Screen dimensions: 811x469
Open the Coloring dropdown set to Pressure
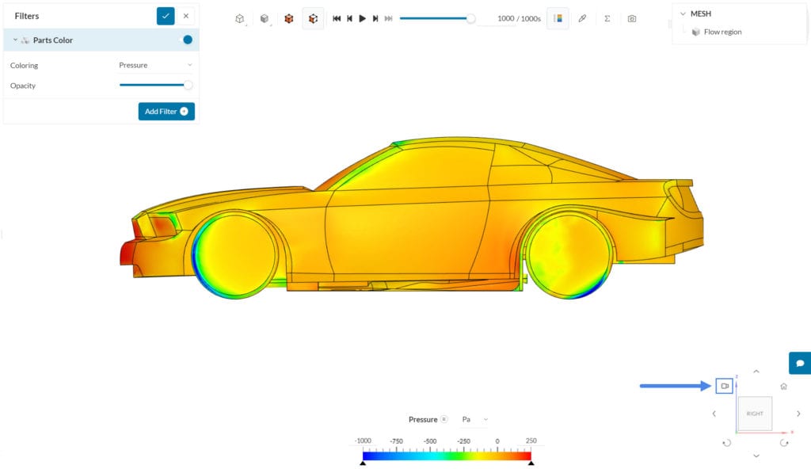click(156, 65)
